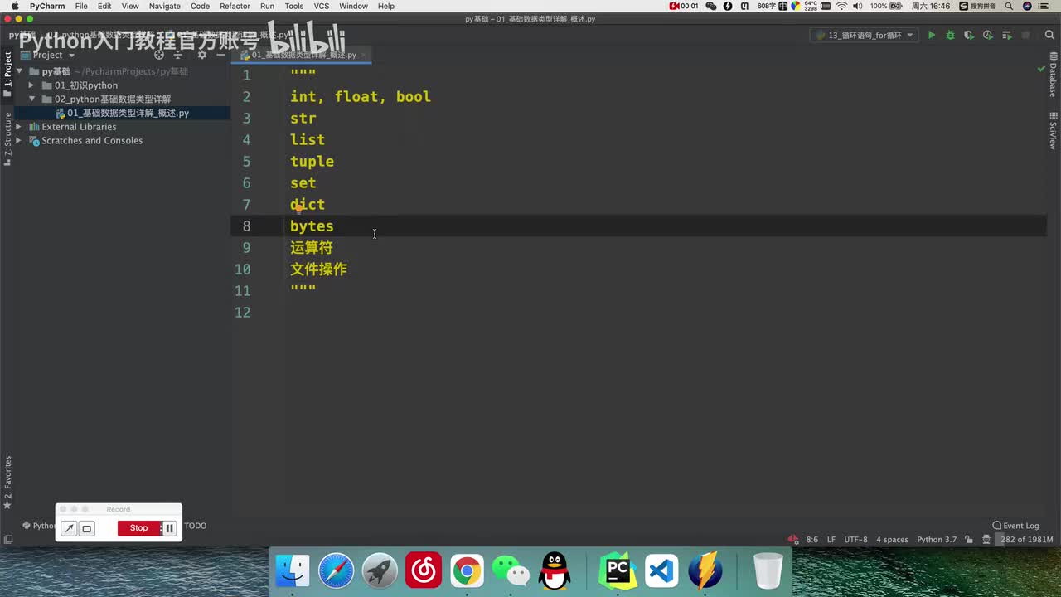The height and width of the screenshot is (597, 1061).
Task: Open the Tools menu
Action: coord(294,6)
